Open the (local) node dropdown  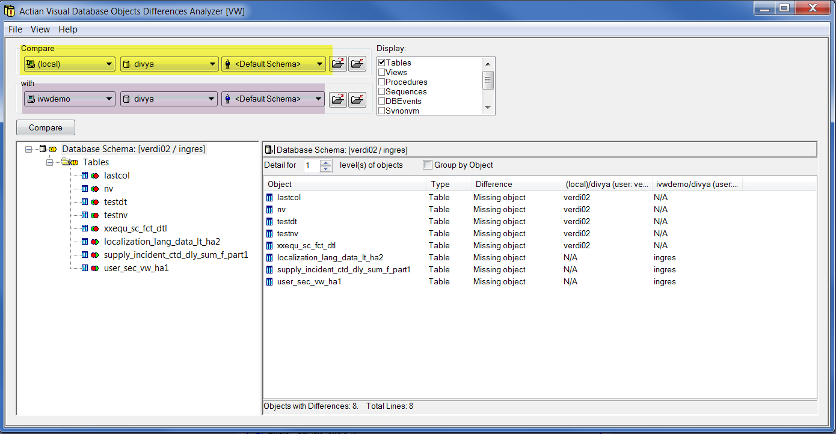(109, 64)
